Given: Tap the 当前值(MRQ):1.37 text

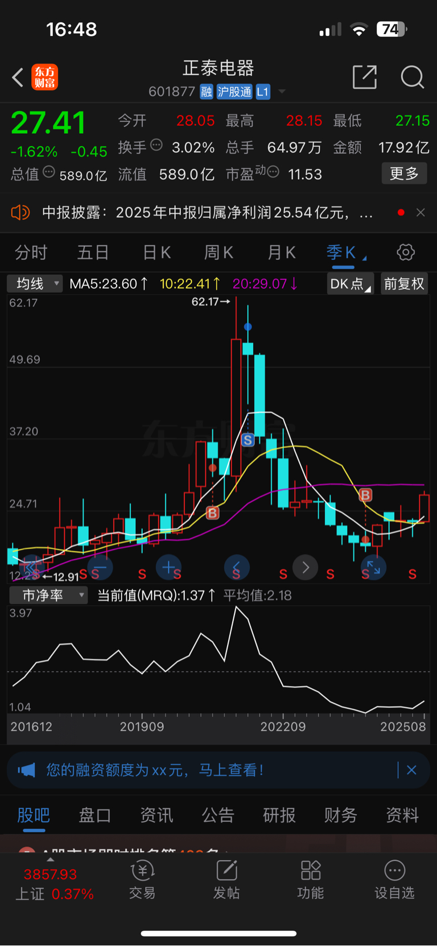Looking at the screenshot, I should tap(156, 595).
